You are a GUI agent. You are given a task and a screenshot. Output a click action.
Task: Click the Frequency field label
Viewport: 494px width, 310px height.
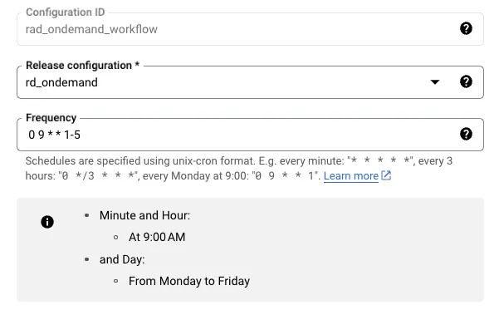51,118
